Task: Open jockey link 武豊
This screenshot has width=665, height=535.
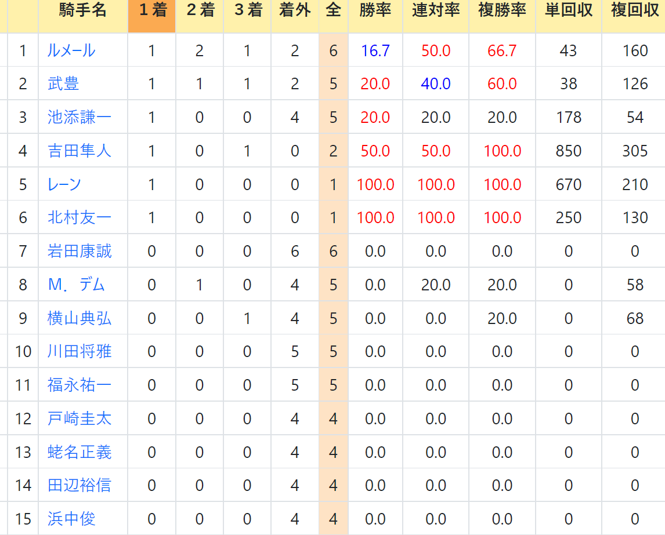Action: coord(63,83)
